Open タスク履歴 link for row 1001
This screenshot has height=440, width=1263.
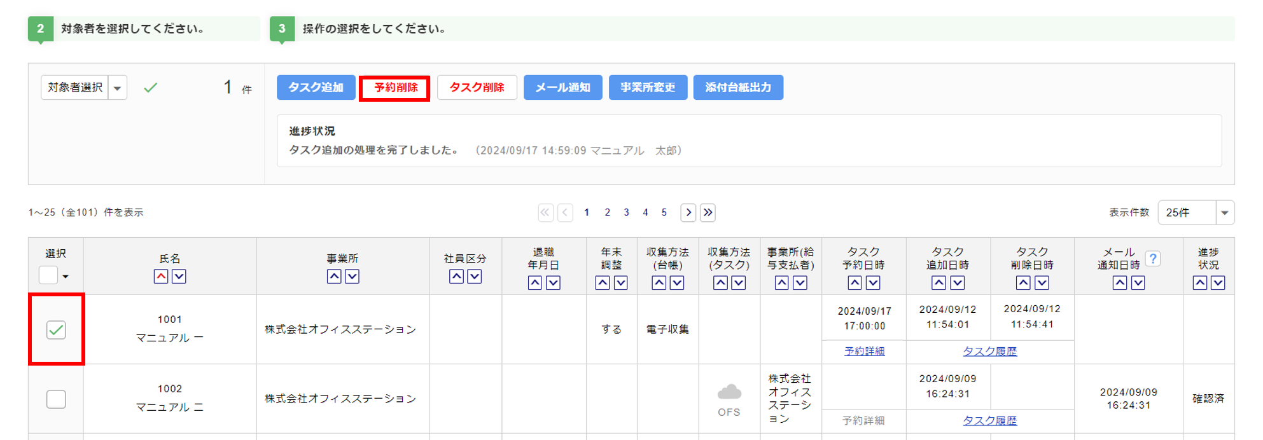tap(990, 351)
